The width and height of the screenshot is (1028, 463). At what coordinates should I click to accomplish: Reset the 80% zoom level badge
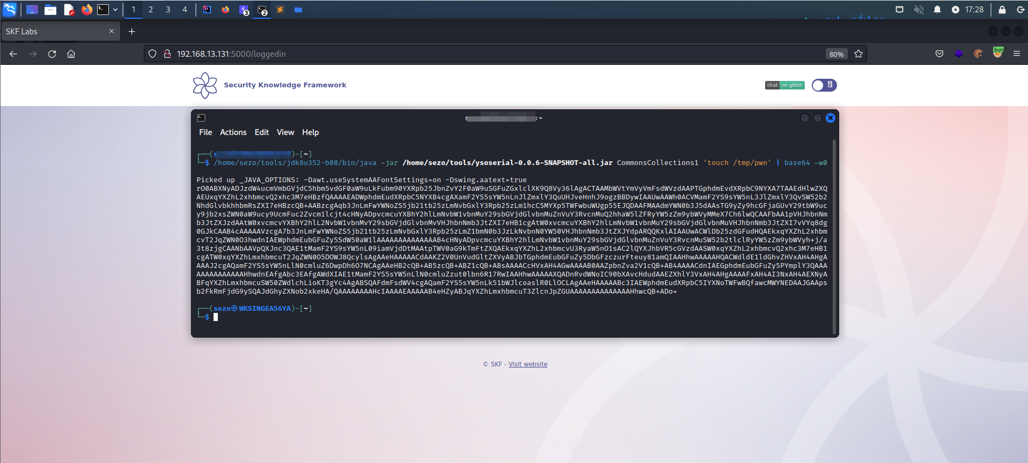[836, 54]
